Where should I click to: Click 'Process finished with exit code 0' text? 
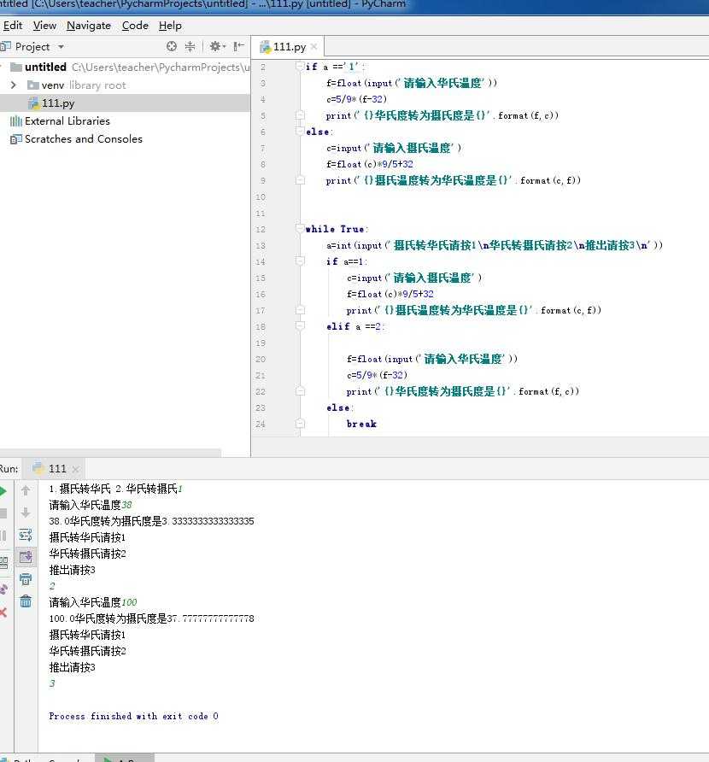click(x=133, y=716)
